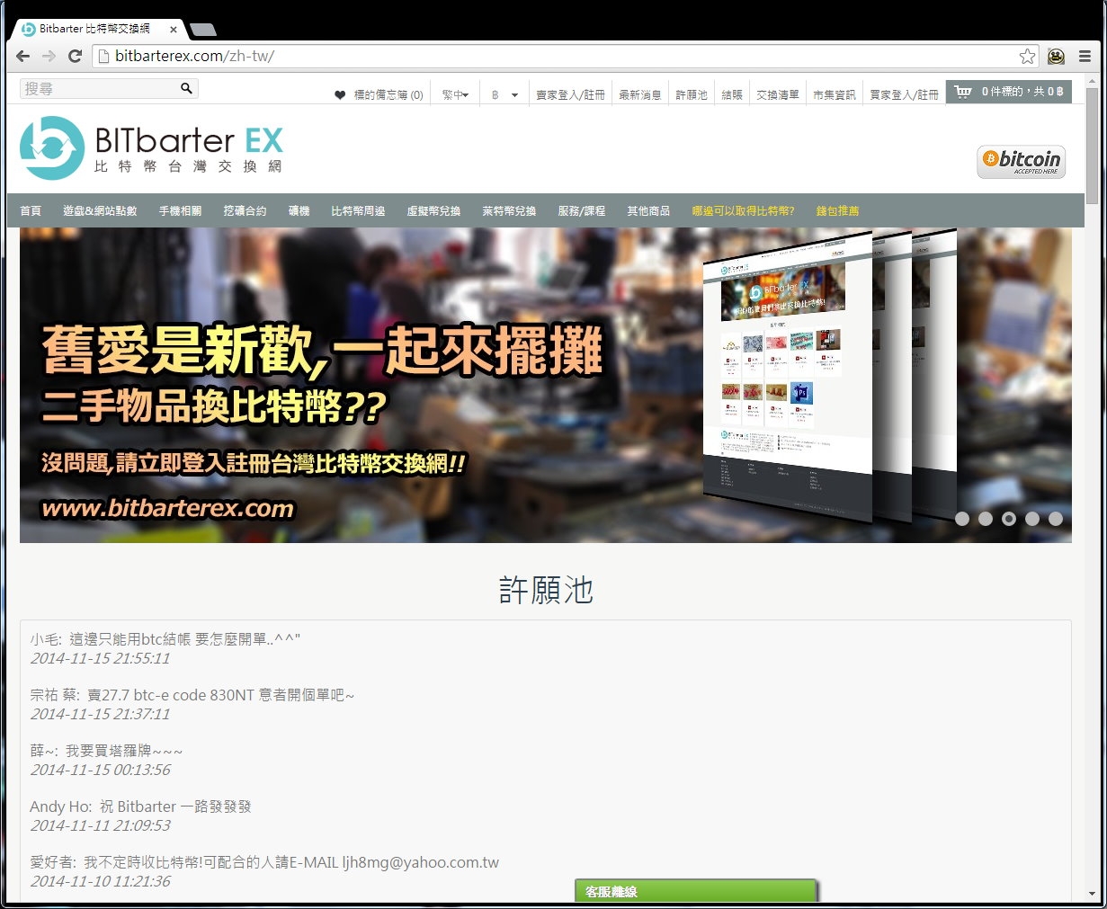This screenshot has width=1107, height=909.
Task: Open 市集資訊 link
Action: [x=835, y=94]
